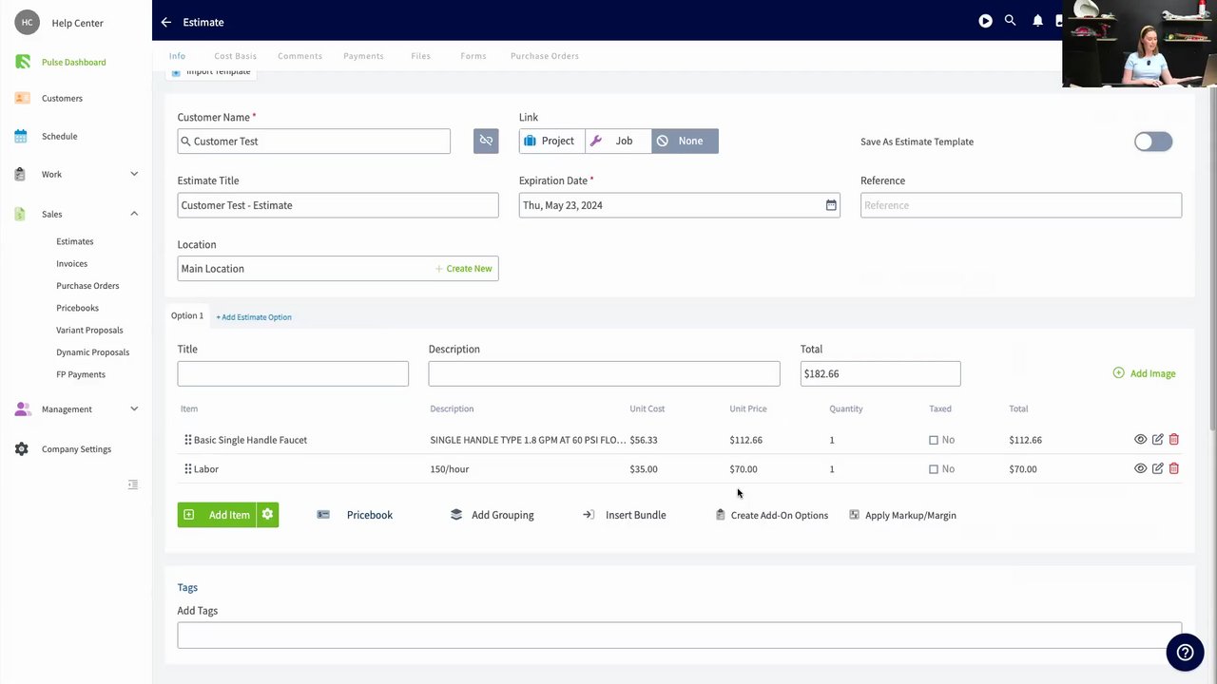The image size is (1217, 684).
Task: Open Dynamic Proposals in the sidebar
Action: click(93, 352)
